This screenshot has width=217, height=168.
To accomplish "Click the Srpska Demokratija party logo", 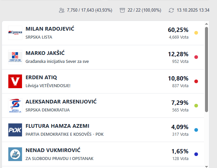I will point(15,106).
